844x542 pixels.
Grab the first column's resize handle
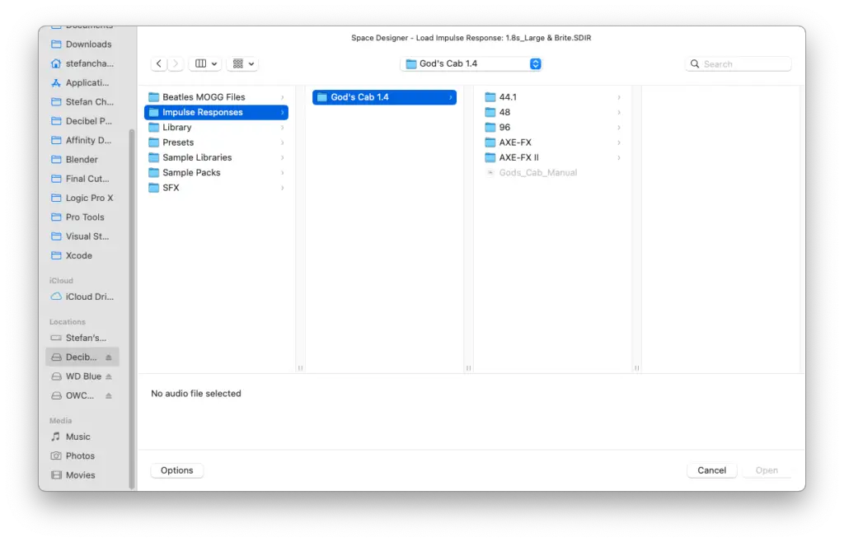click(300, 368)
